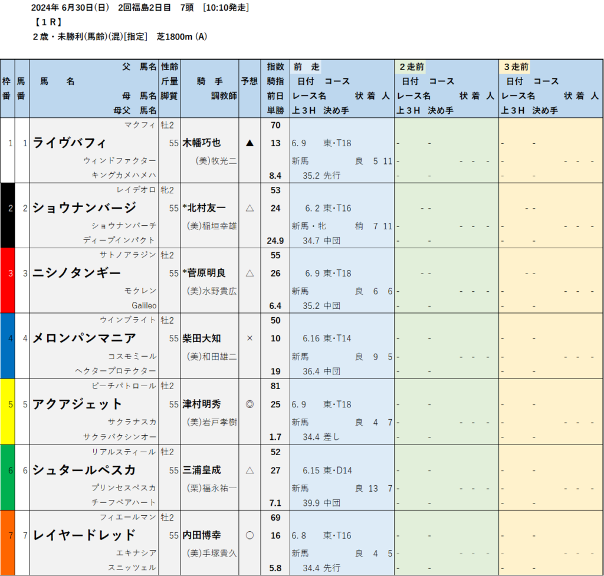Image resolution: width=604 pixels, height=576 pixels.
Task: Click trainer (美)手塚貴久
Action: coord(212,553)
